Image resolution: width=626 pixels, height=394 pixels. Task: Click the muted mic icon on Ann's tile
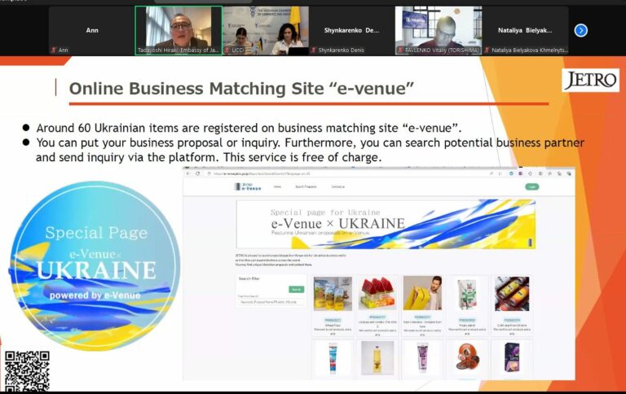point(54,50)
